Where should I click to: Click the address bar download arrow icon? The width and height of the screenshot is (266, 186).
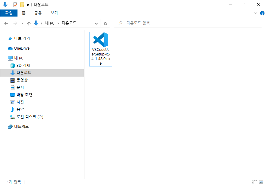coord(36,23)
